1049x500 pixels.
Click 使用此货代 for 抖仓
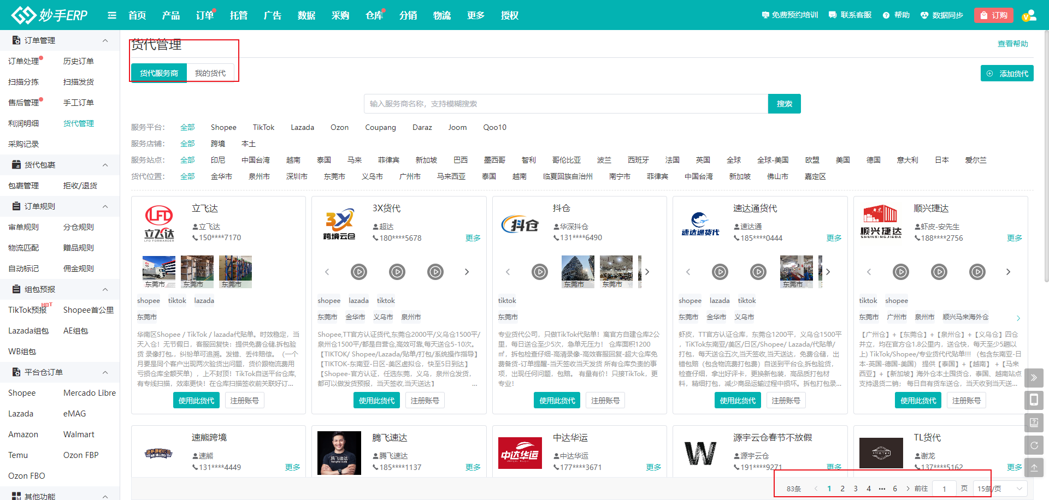(x=557, y=401)
